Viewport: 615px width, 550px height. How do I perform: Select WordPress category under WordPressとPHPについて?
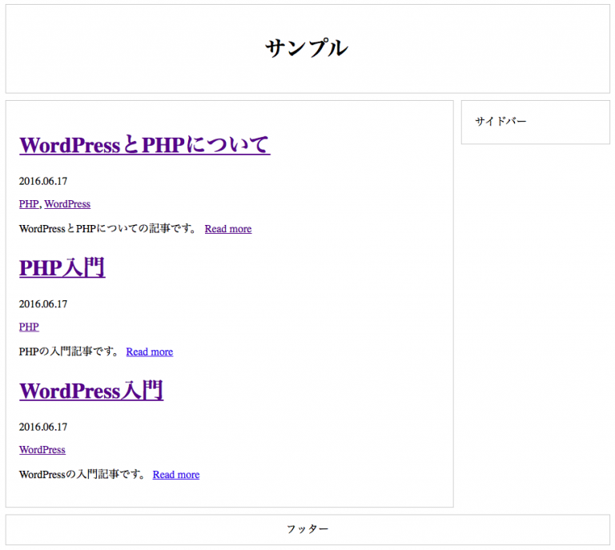click(67, 204)
